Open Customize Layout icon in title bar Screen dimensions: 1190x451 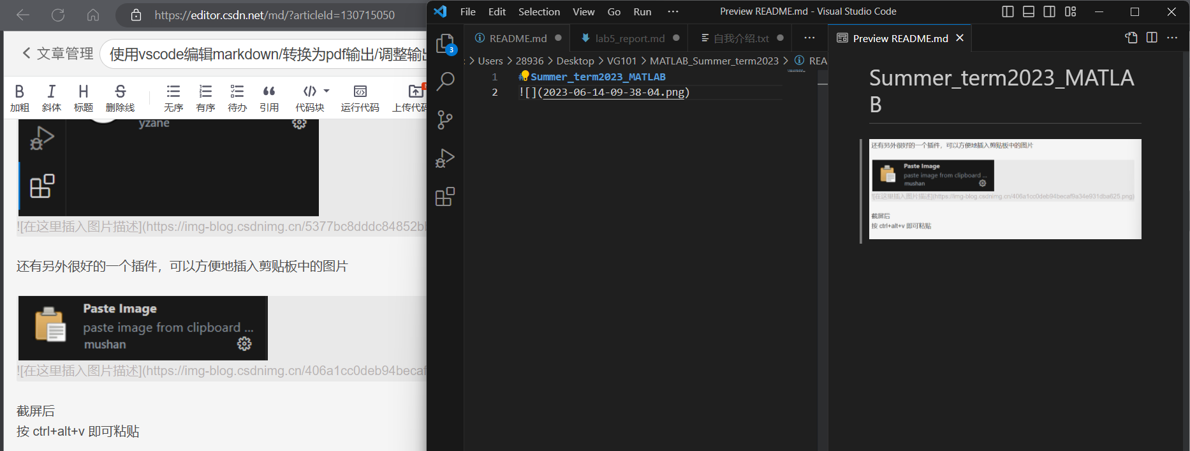1070,11
